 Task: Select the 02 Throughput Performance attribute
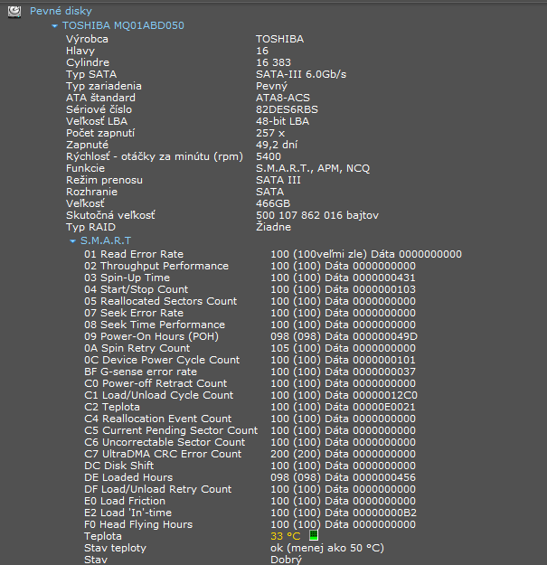[x=156, y=266]
